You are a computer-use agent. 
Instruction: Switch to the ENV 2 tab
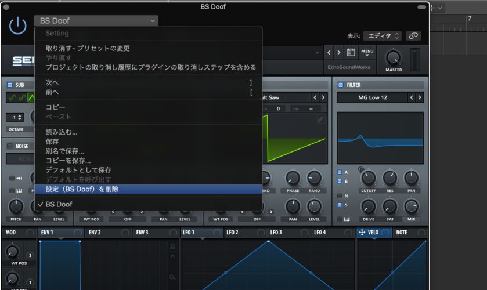[x=94, y=233]
